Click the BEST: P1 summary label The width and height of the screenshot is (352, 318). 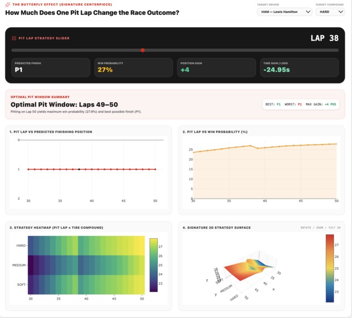[272, 104]
